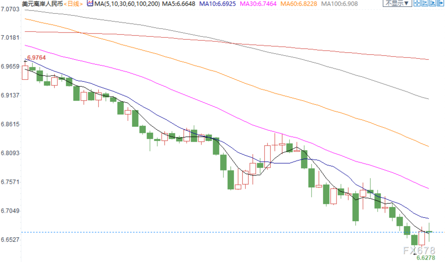The height and width of the screenshot is (262, 445).
Task: Click the latest candlestick above the dashed line
Action: tap(429, 232)
